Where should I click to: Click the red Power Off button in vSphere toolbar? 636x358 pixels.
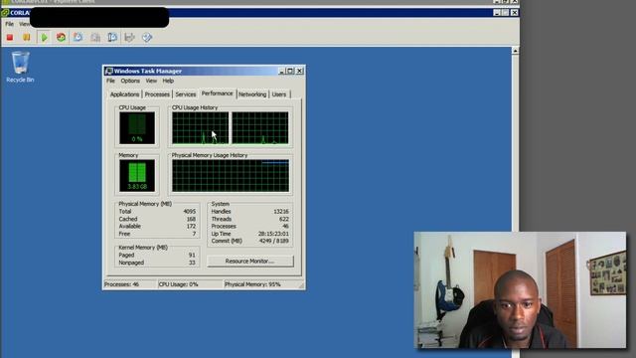pos(10,38)
